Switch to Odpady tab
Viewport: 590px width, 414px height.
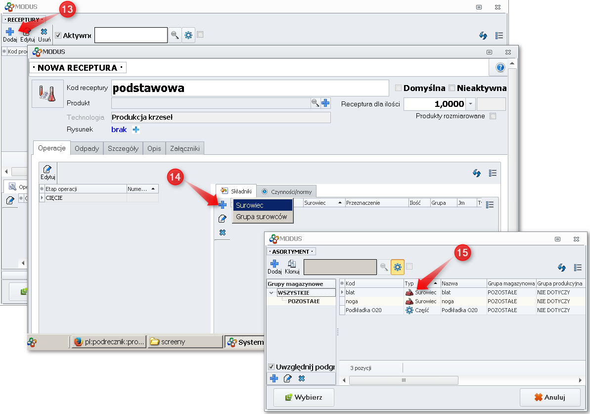tap(87, 148)
